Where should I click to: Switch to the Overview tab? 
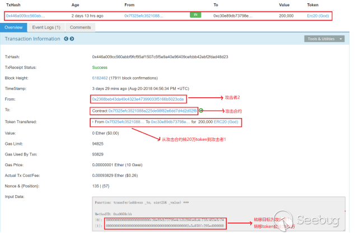point(13,27)
